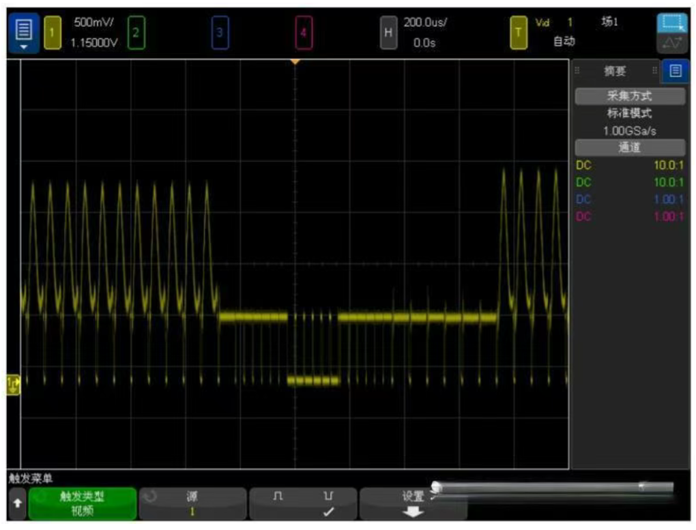Viewport: 696px width, 530px height.
Task: Enable channel 3 blue button
Action: tap(220, 33)
